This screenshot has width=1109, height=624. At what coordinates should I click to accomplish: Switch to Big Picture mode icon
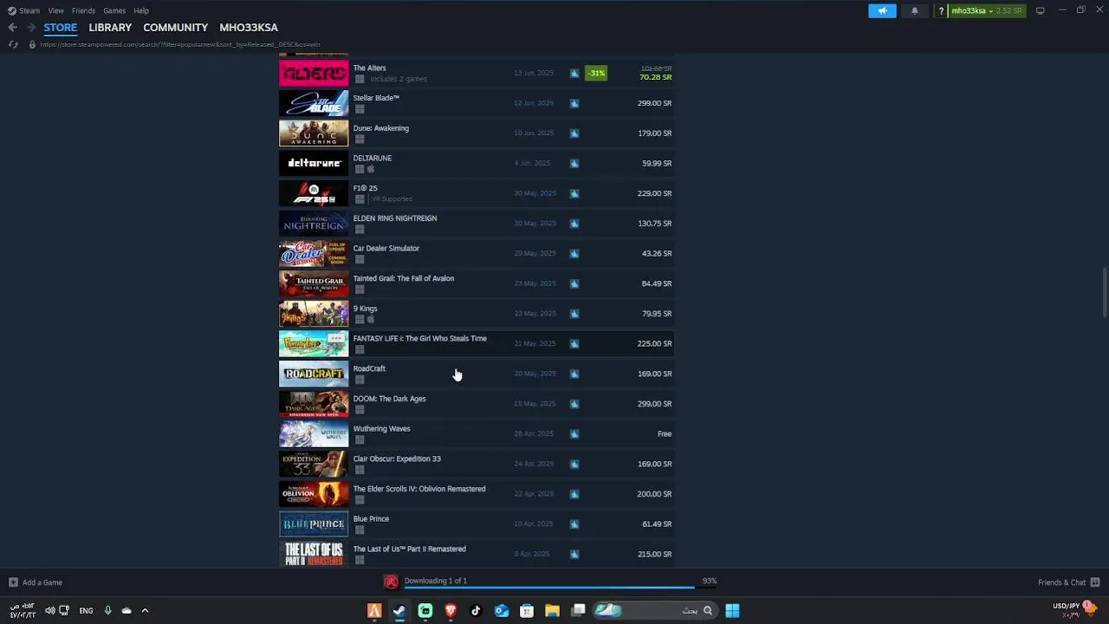point(1040,10)
